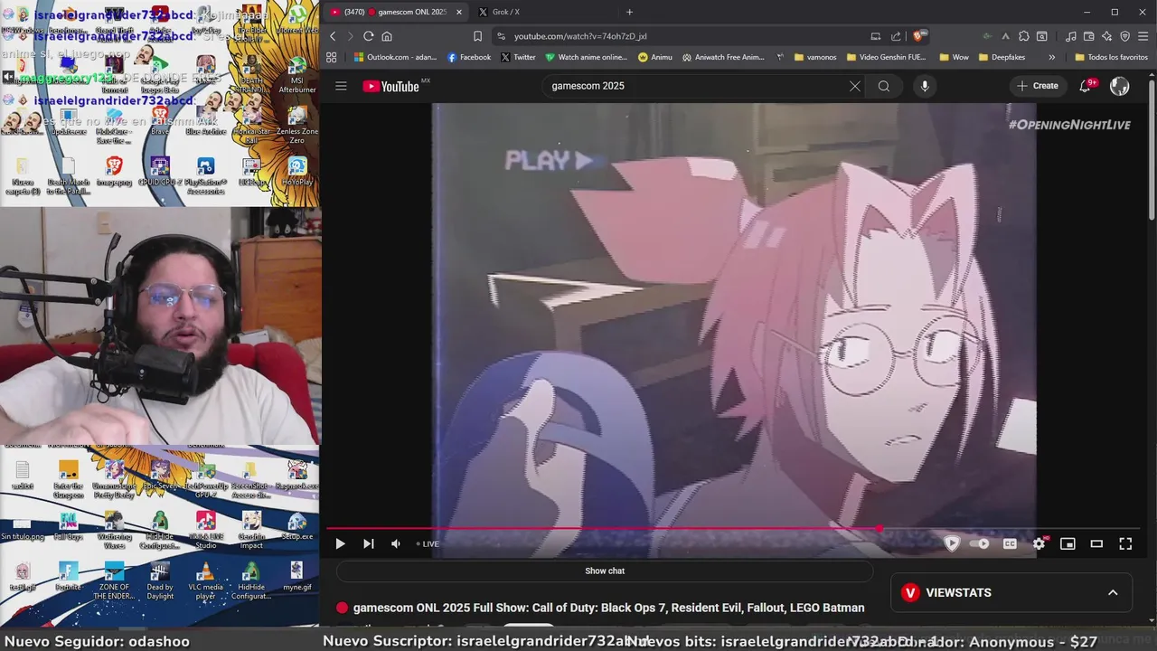Select the VLC media player desktop icon
Image resolution: width=1157 pixels, height=651 pixels.
(205, 580)
